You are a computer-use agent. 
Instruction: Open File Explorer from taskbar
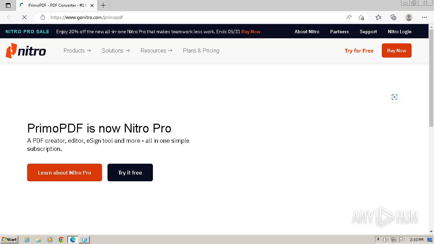point(38,240)
